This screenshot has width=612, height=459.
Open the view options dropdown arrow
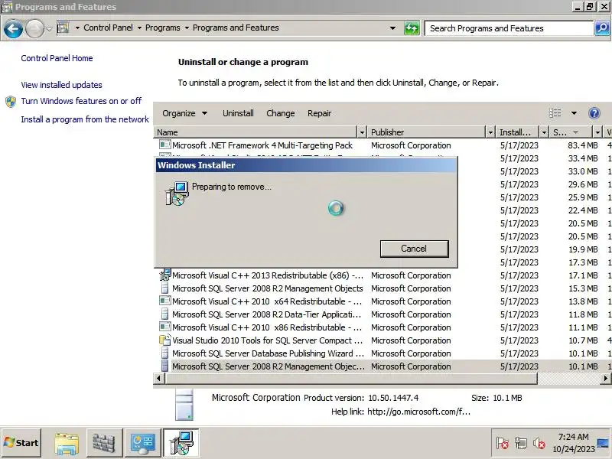tap(574, 113)
